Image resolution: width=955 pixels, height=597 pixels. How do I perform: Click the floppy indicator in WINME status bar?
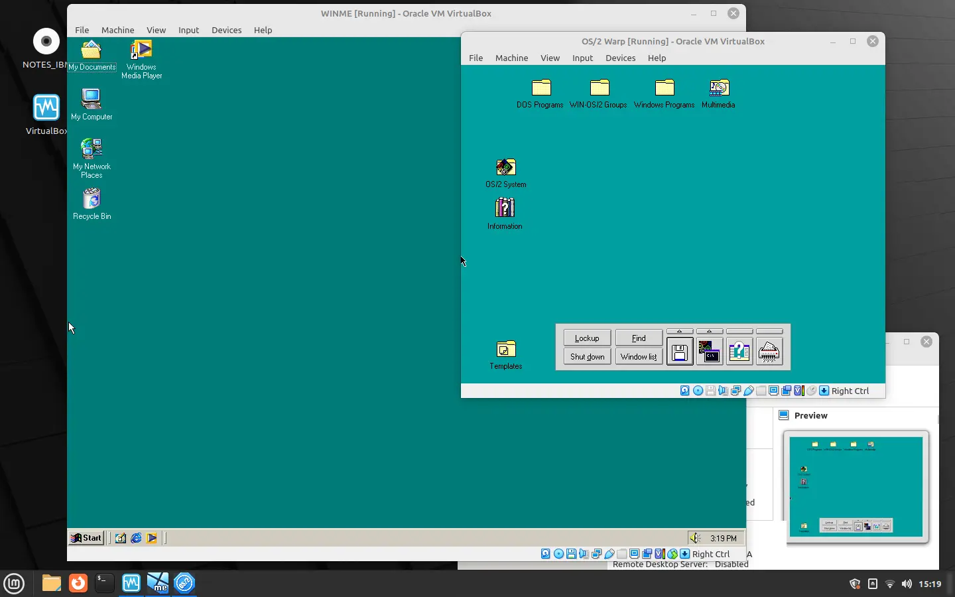571,554
